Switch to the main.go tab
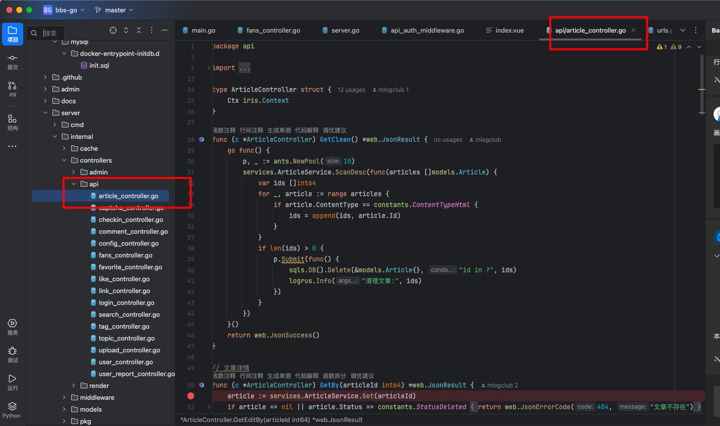Screen dimensions: 720x426 coord(199,30)
